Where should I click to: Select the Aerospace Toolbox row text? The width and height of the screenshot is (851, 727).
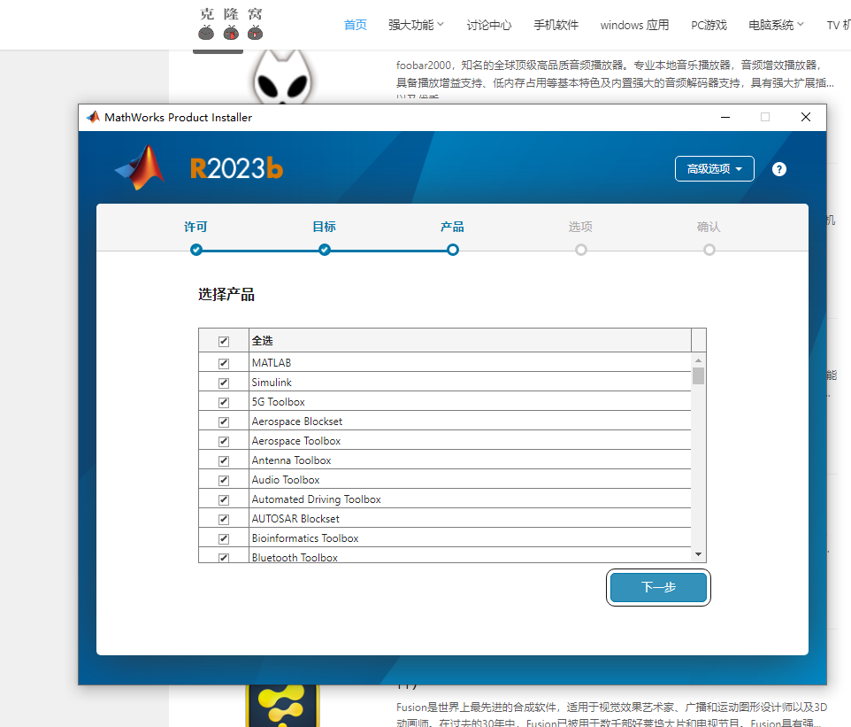click(x=295, y=441)
